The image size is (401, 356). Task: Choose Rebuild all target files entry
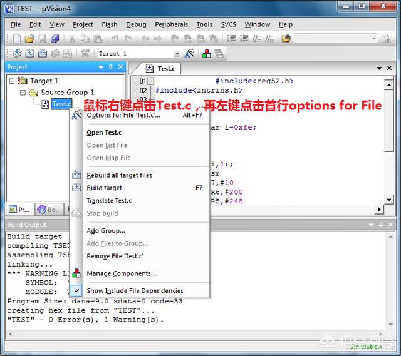[140, 175]
